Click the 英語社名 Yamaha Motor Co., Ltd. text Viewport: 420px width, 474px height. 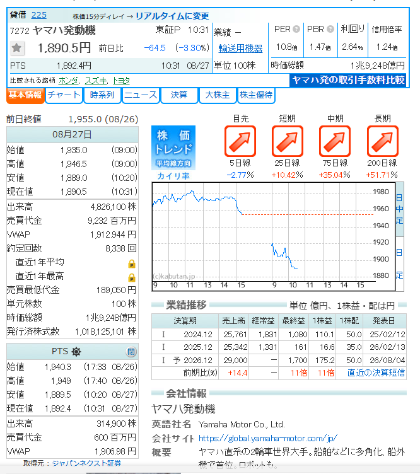tap(242, 424)
